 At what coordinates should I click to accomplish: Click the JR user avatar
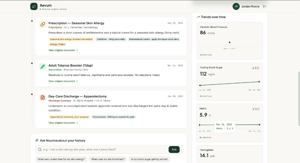[x=236, y=6]
